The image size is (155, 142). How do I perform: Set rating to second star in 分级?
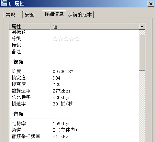(x=61, y=39)
